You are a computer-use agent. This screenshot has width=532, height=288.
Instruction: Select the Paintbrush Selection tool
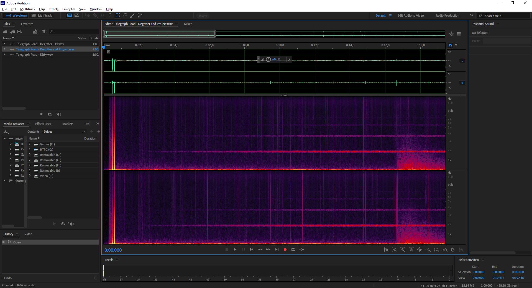pos(132,16)
